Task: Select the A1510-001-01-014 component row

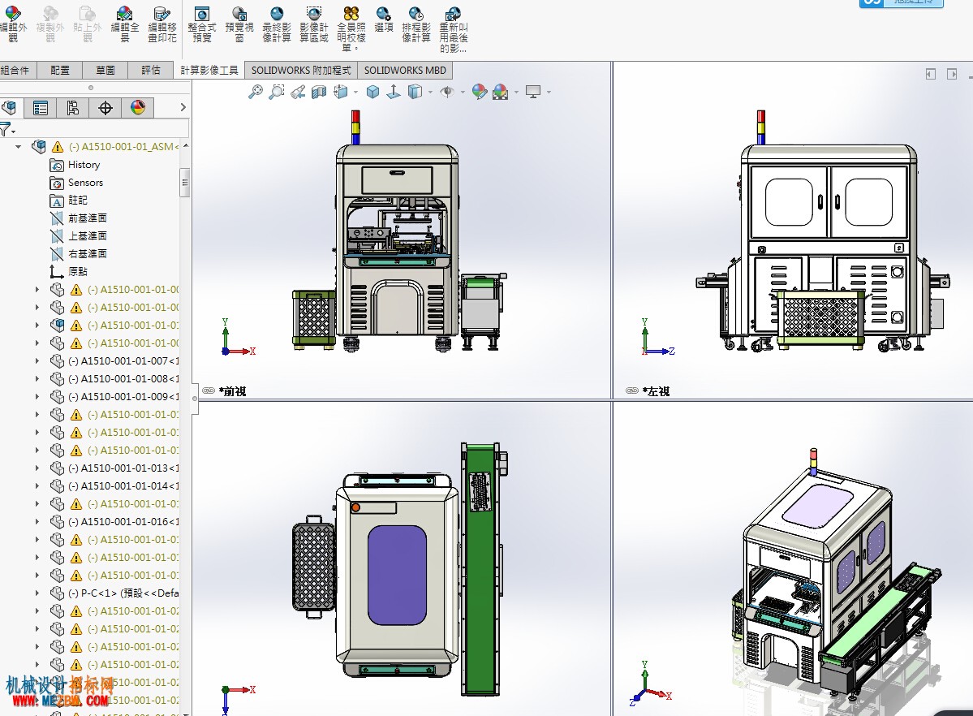Action: [x=114, y=485]
